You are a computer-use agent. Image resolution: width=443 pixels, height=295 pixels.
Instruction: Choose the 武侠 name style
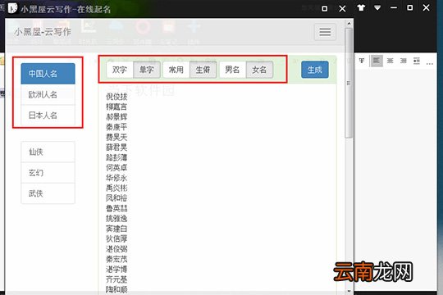(48, 193)
